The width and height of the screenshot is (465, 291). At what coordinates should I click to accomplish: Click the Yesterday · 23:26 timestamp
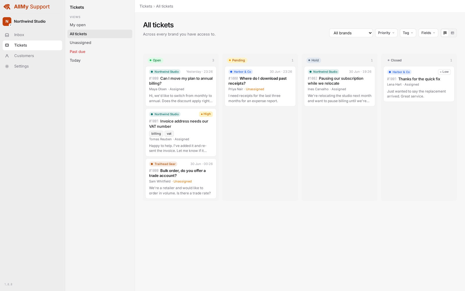click(x=199, y=72)
